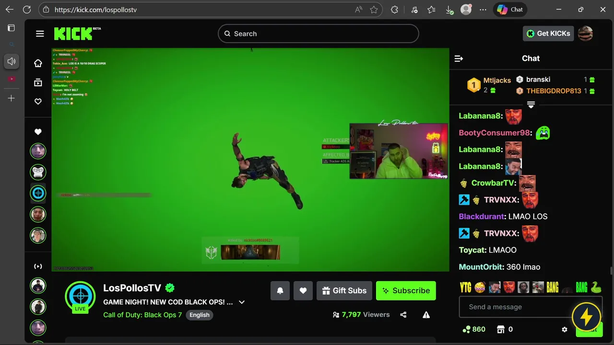Viewport: 614px width, 345px height.
Task: Click the live broadcast recommended icon
Action: pos(38,266)
